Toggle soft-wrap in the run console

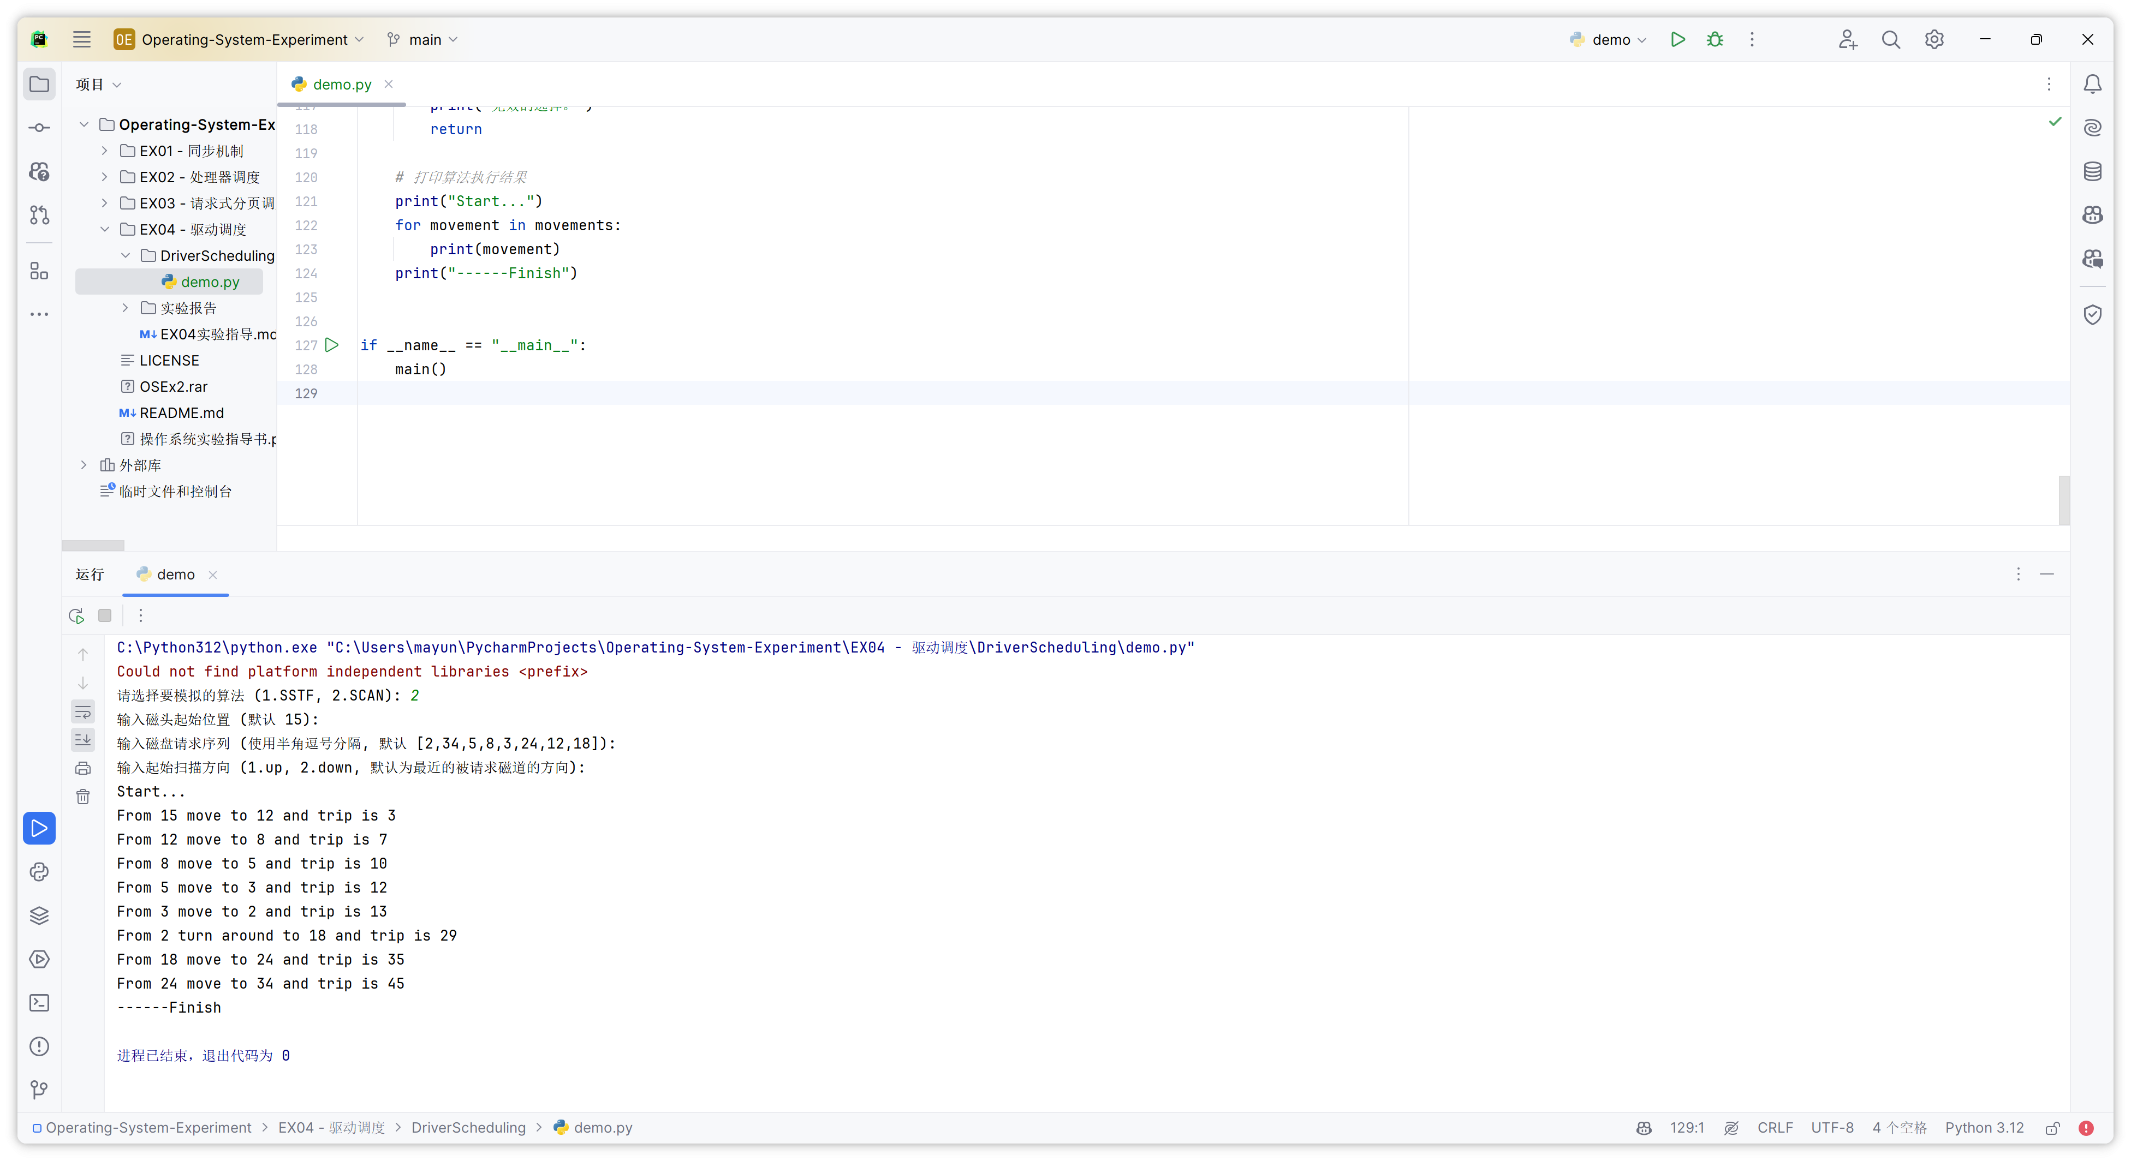pos(83,711)
